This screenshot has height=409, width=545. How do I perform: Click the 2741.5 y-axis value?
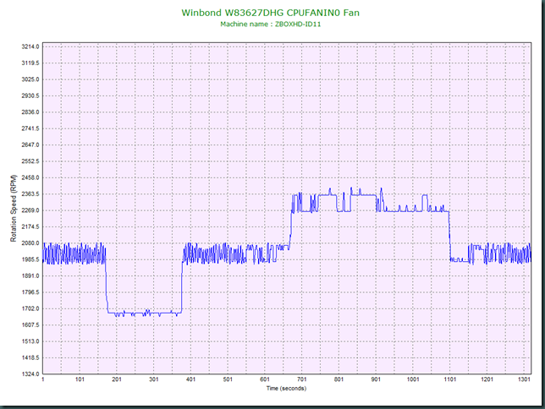pos(30,128)
